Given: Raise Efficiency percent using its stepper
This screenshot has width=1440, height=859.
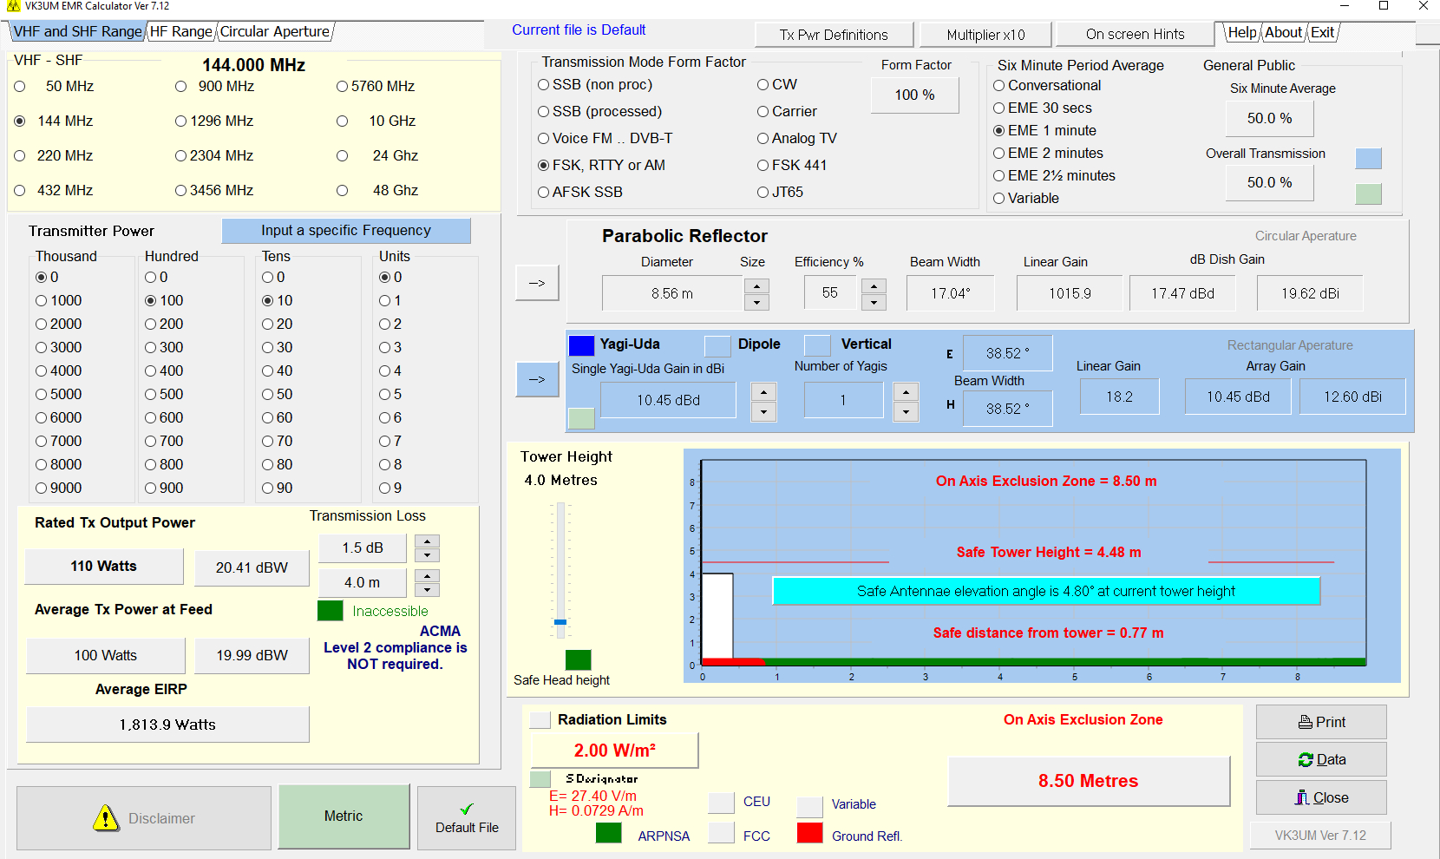Looking at the screenshot, I should [874, 285].
